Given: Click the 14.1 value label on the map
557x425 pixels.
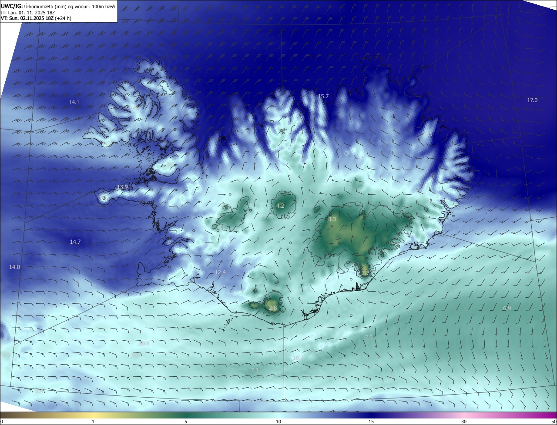Looking at the screenshot, I should tap(74, 103).
